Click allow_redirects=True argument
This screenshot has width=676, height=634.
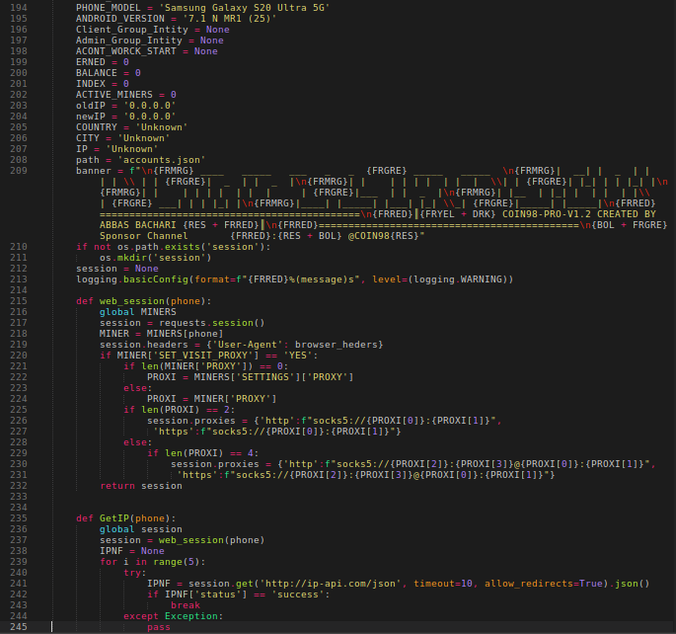point(544,584)
